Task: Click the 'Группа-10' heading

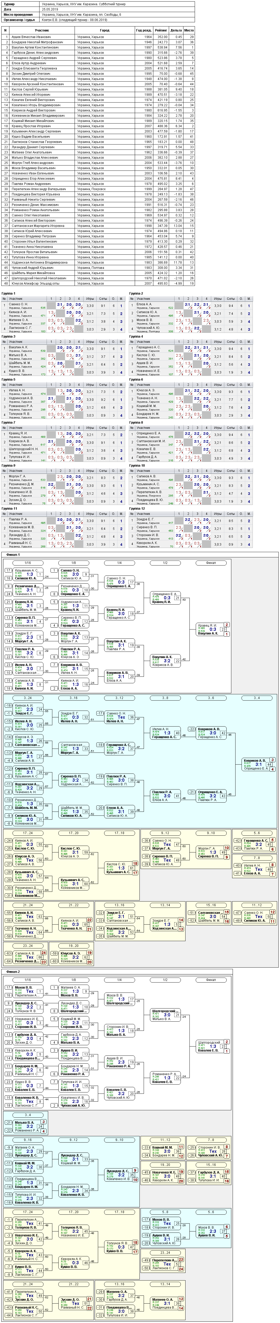Action: point(137,466)
